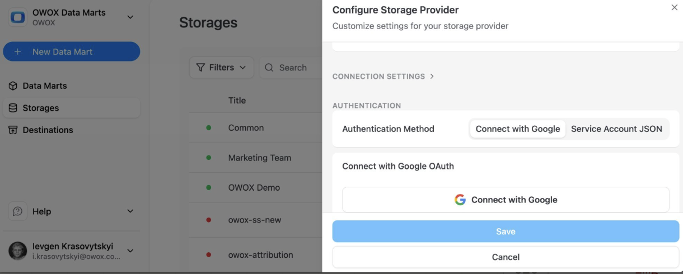Open the user account menu chevron
The image size is (683, 274).
click(130, 251)
